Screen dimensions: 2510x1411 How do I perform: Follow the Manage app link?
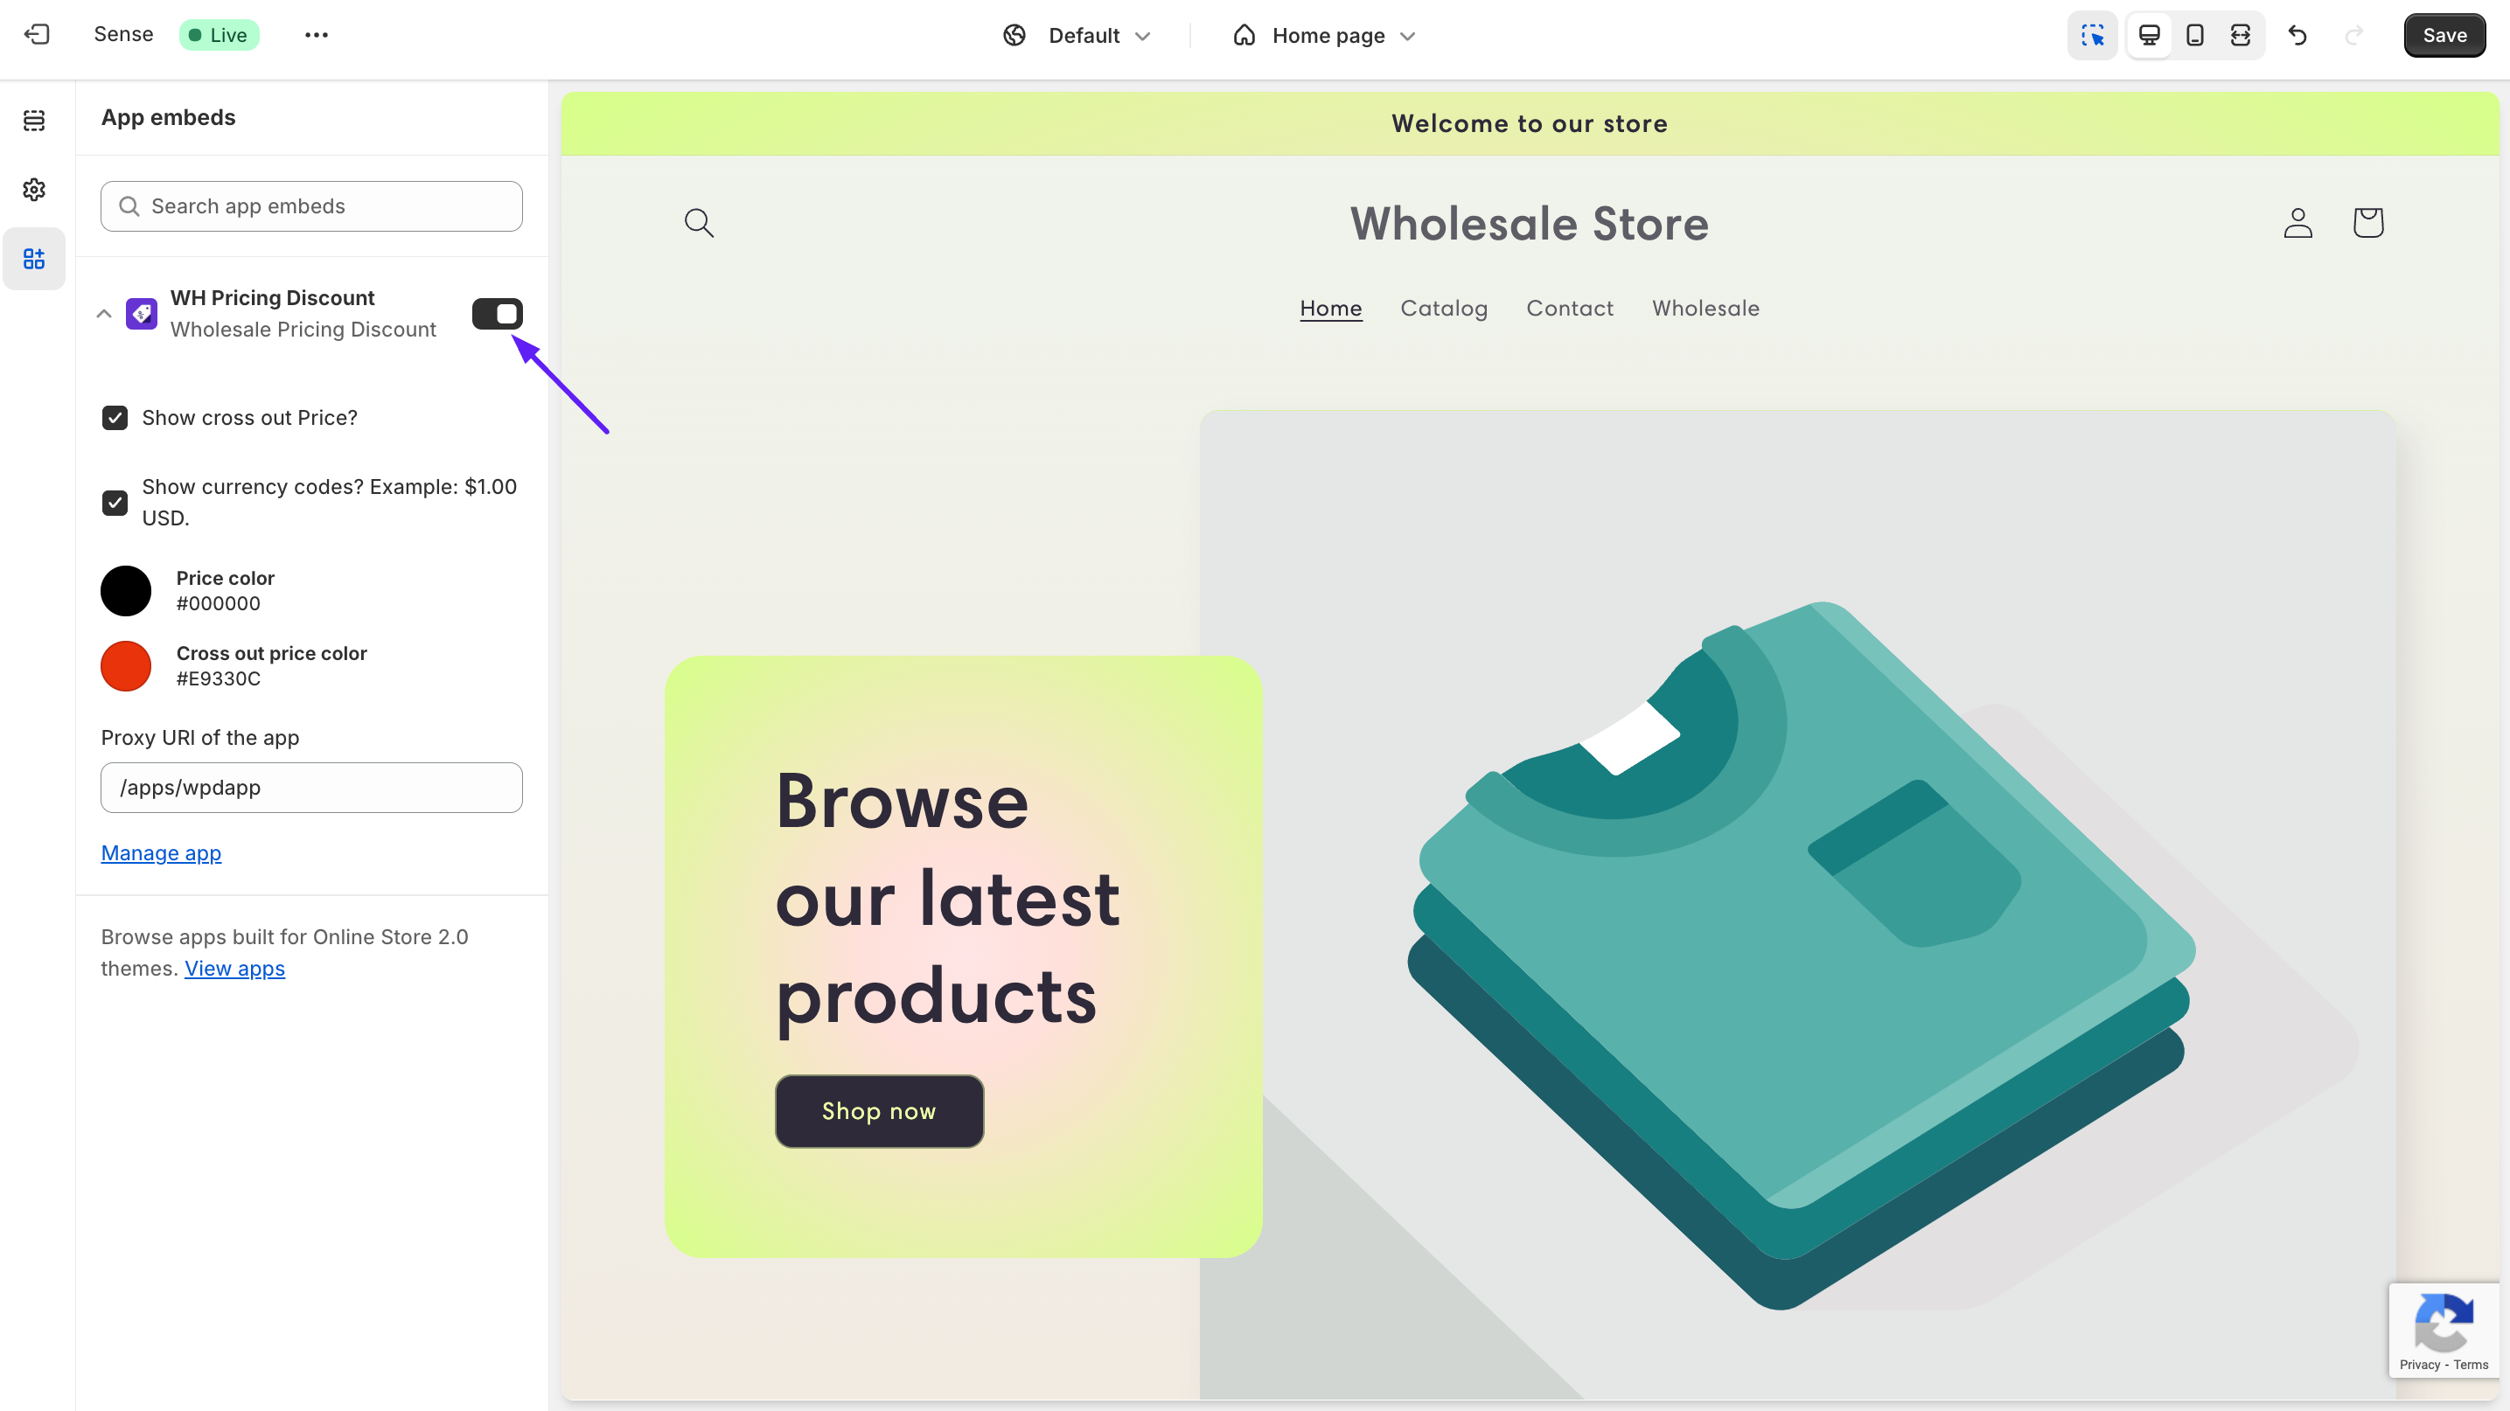coord(161,853)
